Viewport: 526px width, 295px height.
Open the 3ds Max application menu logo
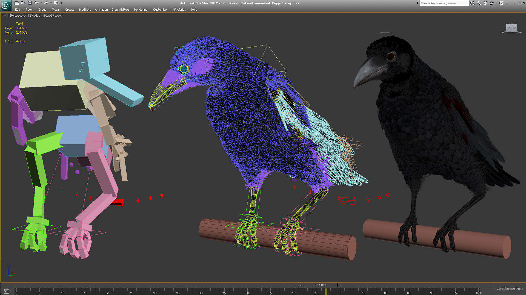6,6
